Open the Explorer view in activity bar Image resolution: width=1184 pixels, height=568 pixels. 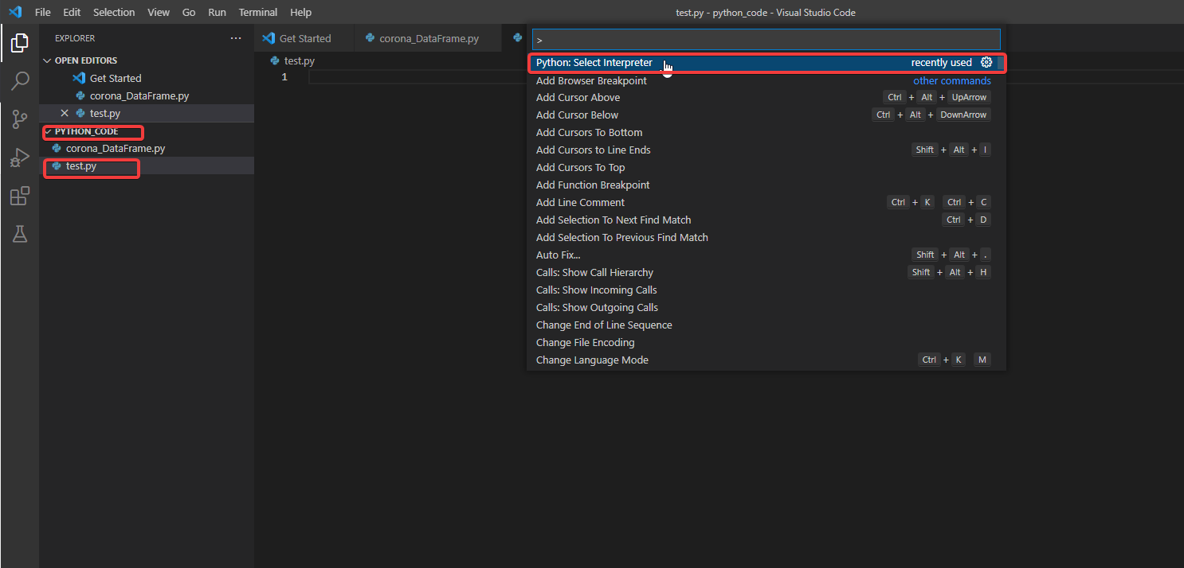(x=19, y=43)
